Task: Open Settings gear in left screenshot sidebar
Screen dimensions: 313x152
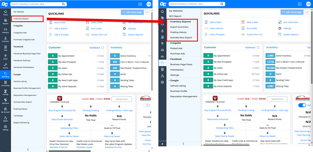Action: 6,128
